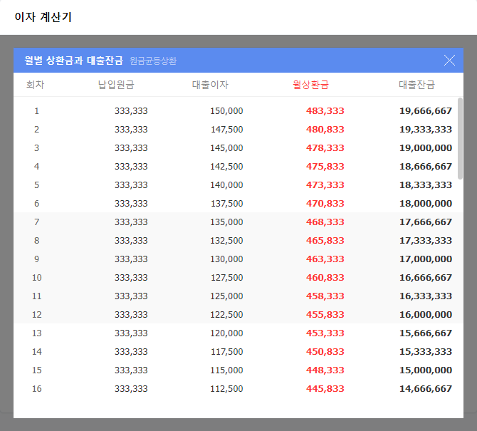Image resolution: width=477 pixels, height=431 pixels.
Task: Click loan balance 18,000,000
Action: (426, 204)
